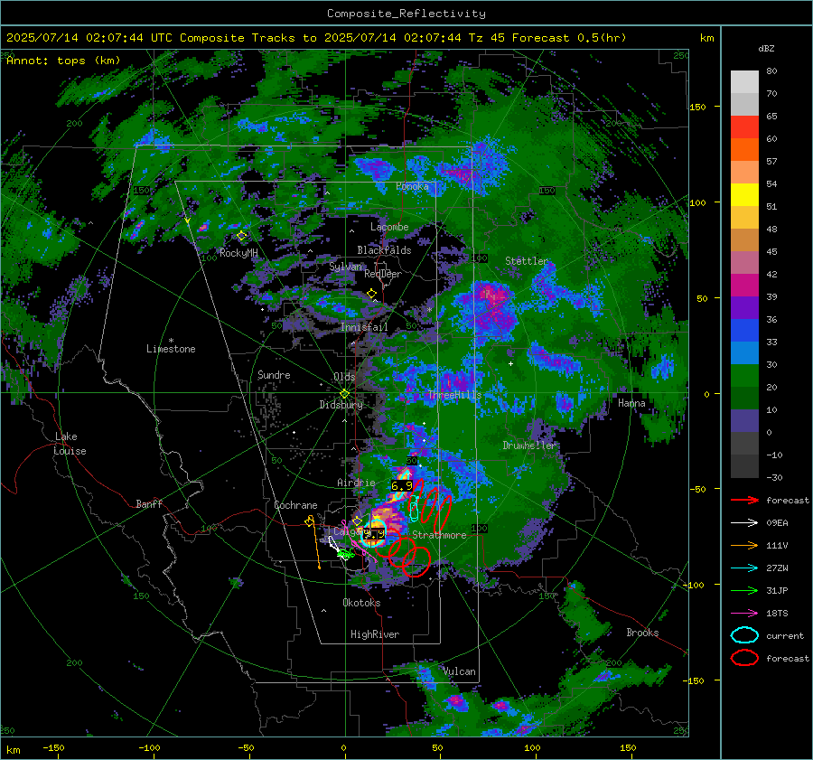Viewport: 813px width, 760px height.
Task: Click the yellow marker atop orange track near Cochrane
Action: click(x=310, y=521)
